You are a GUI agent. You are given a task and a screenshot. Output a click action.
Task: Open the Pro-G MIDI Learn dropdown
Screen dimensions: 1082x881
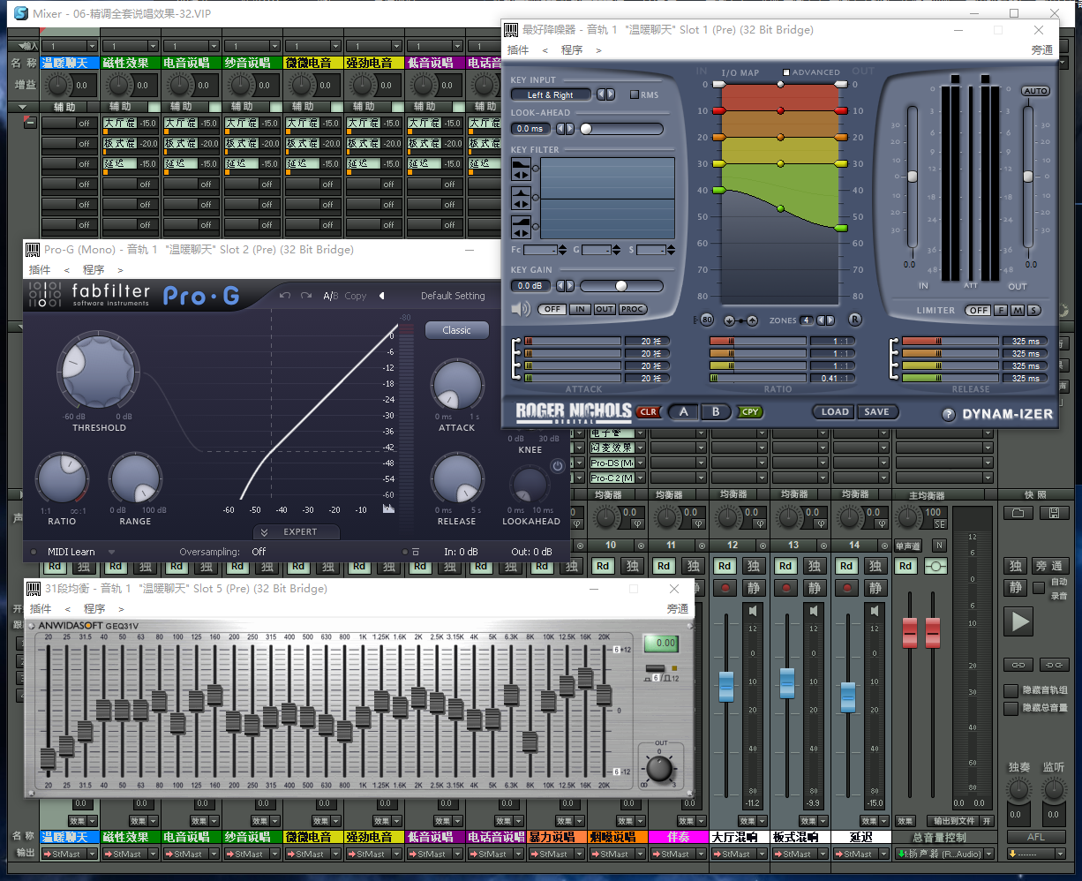click(x=112, y=553)
